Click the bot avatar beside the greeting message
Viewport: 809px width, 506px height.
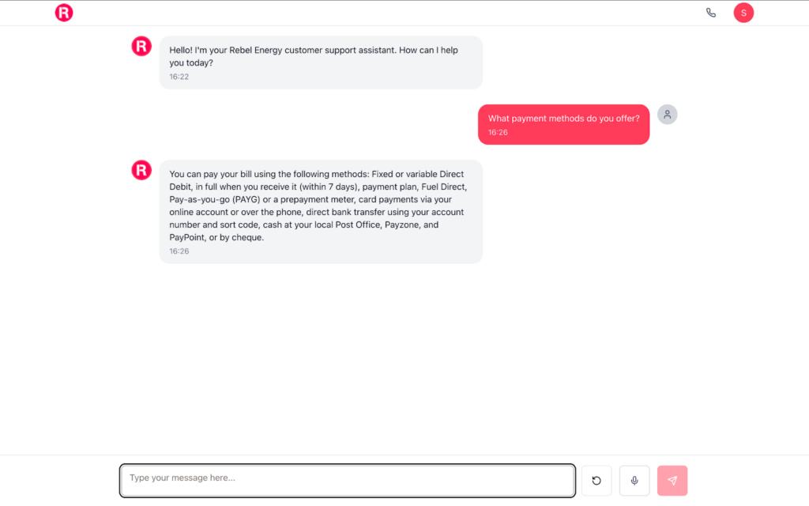pyautogui.click(x=141, y=47)
